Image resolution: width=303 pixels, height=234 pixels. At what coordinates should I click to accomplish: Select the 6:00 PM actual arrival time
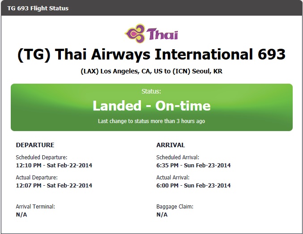pyautogui.click(x=193, y=185)
